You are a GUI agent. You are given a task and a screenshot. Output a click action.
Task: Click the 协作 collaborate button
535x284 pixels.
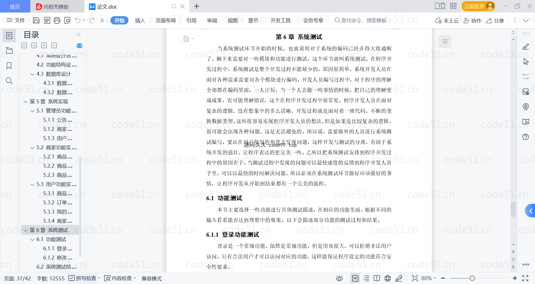[472, 21]
